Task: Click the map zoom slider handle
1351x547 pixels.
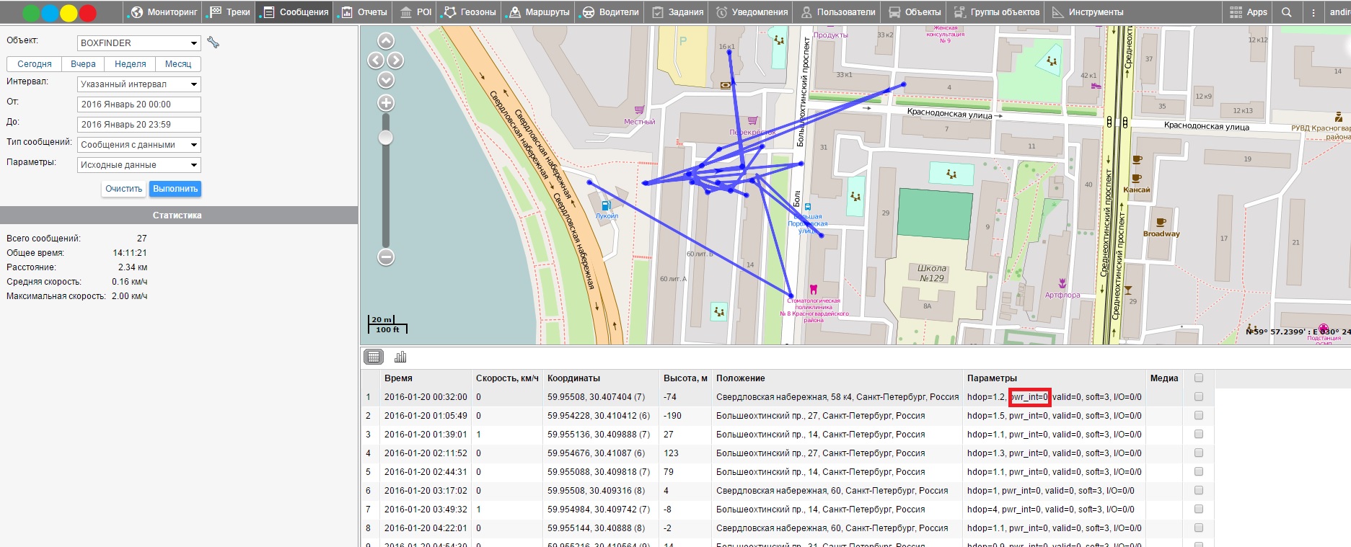Action: [386, 138]
